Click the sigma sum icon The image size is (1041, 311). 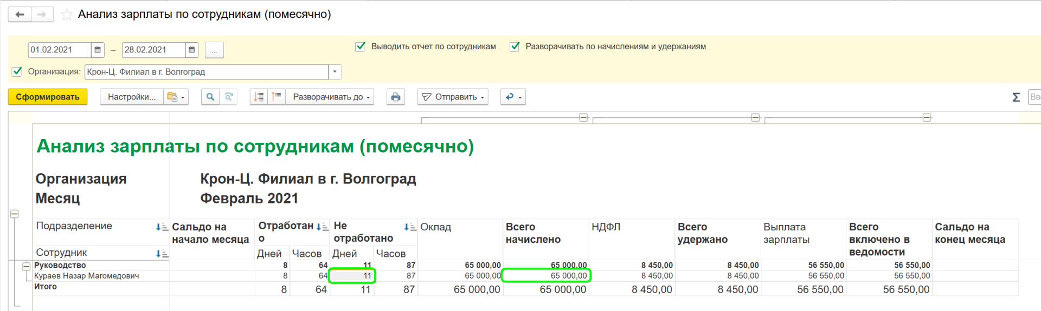click(1016, 97)
